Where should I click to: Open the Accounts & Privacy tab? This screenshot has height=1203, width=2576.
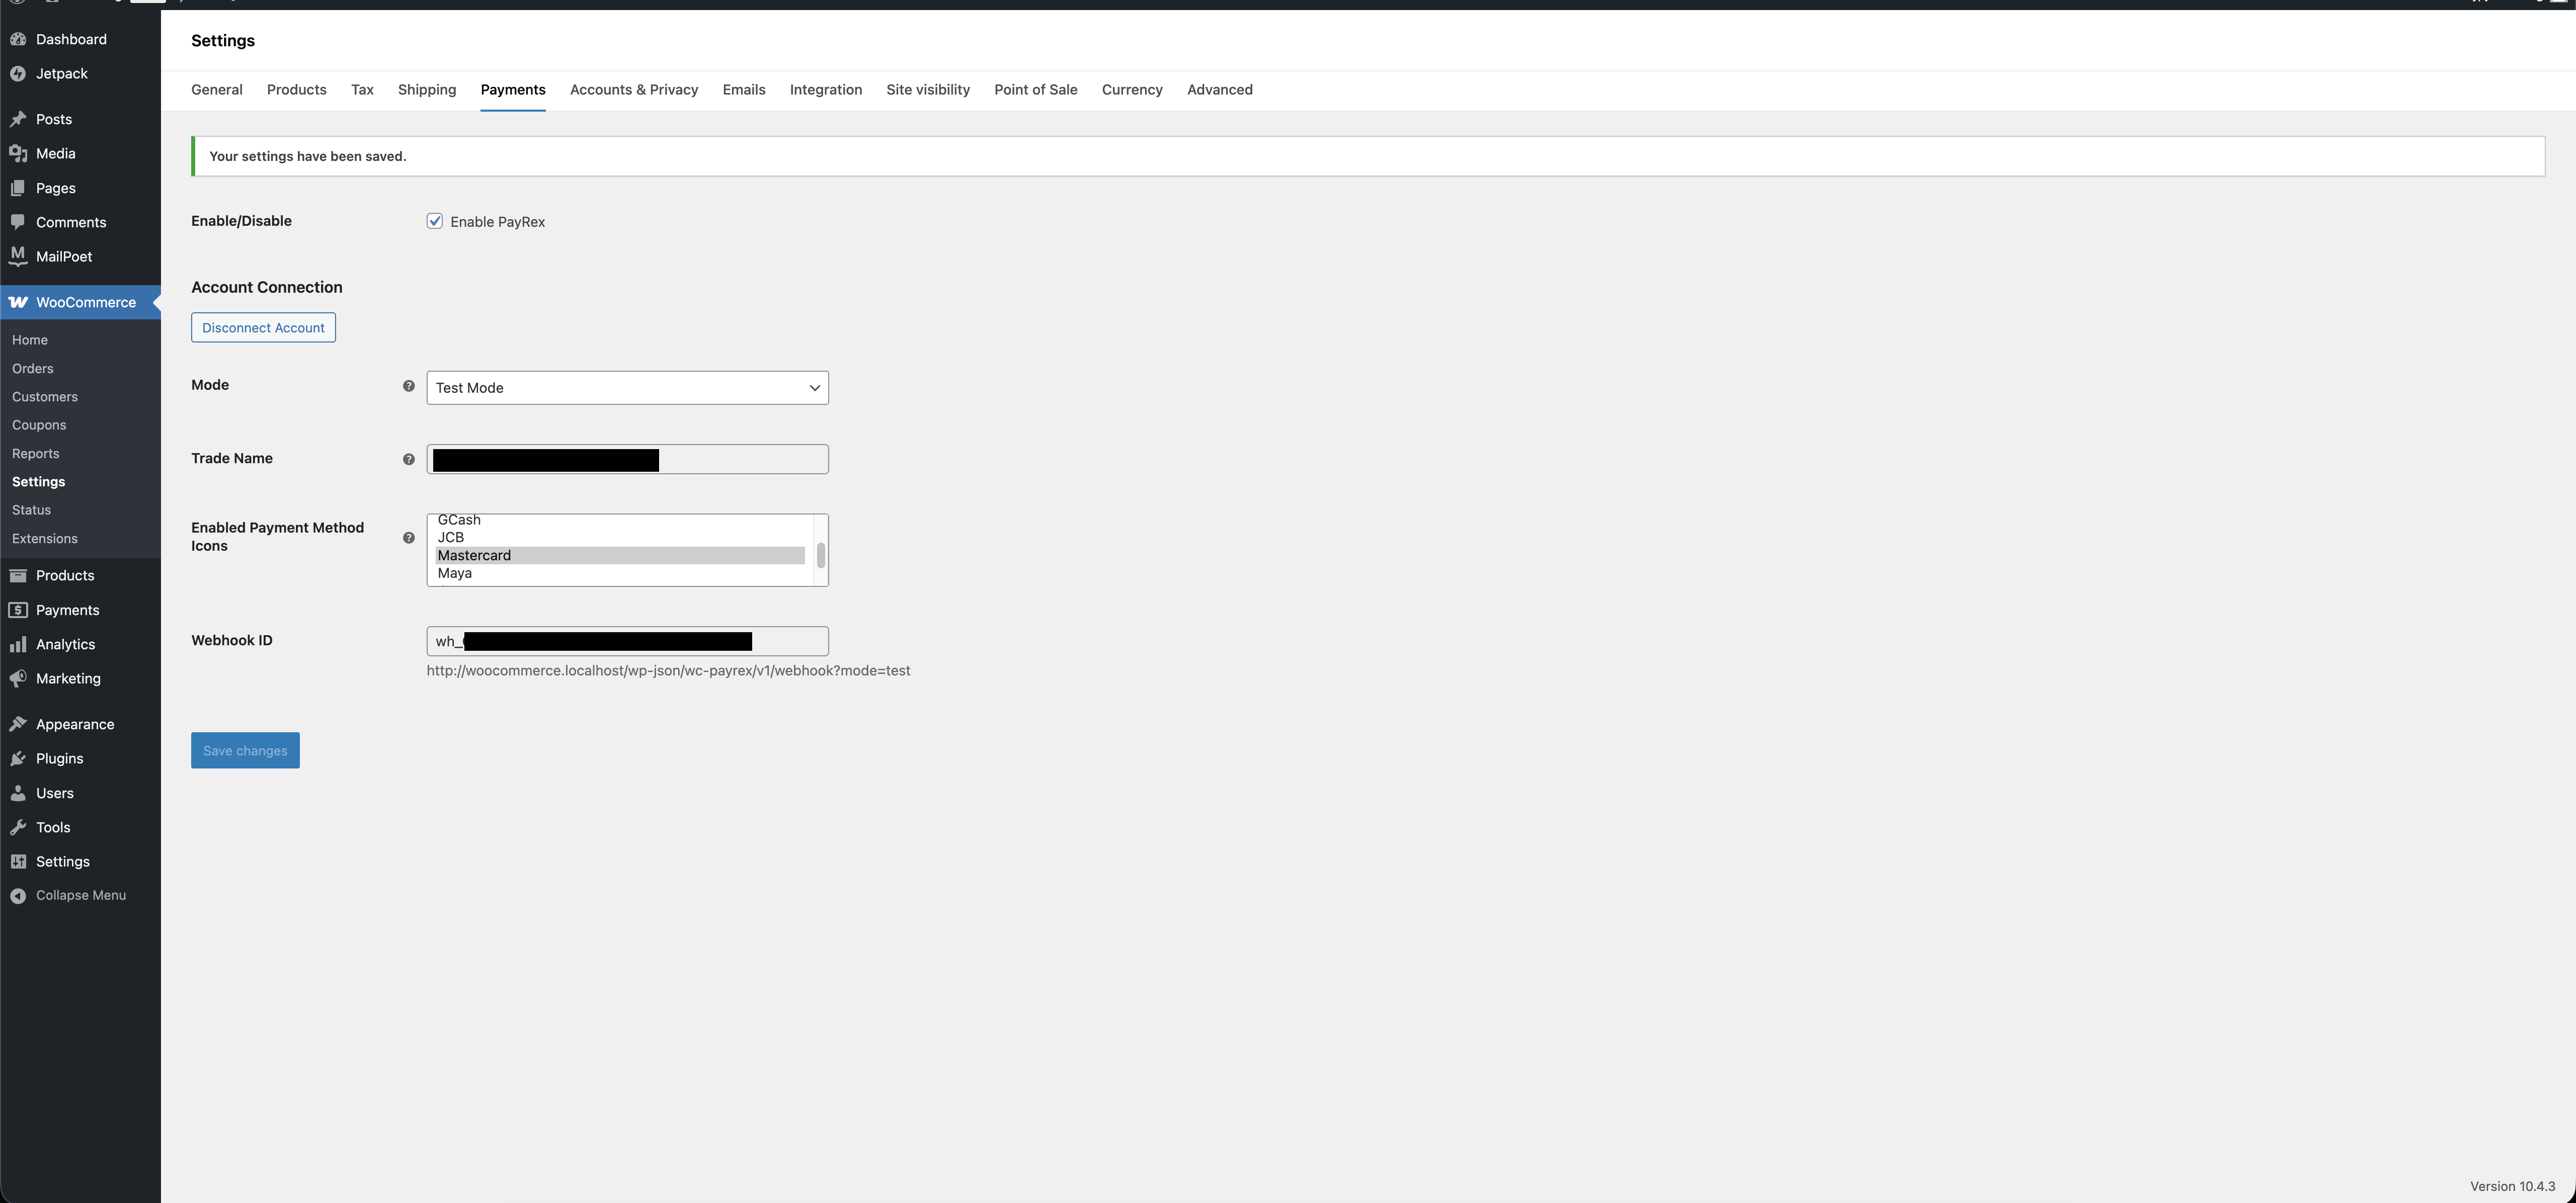click(x=633, y=89)
